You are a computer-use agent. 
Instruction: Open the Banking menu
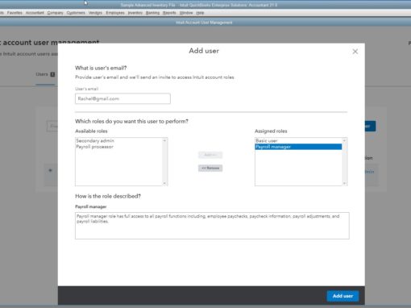152,13
